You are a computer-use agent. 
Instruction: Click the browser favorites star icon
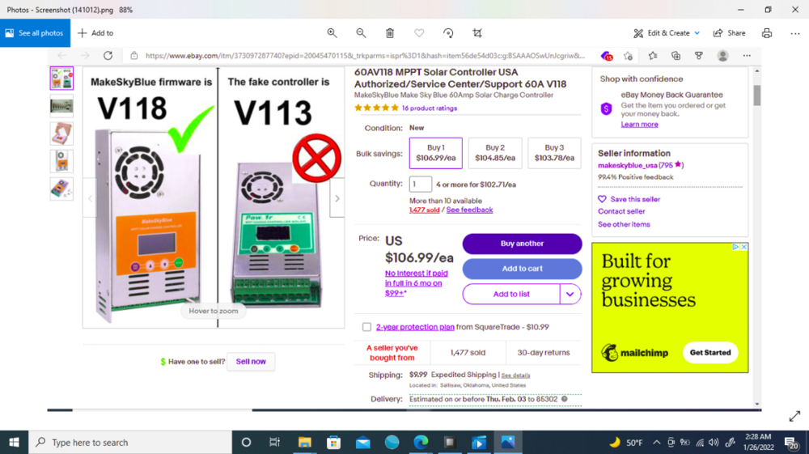point(653,56)
